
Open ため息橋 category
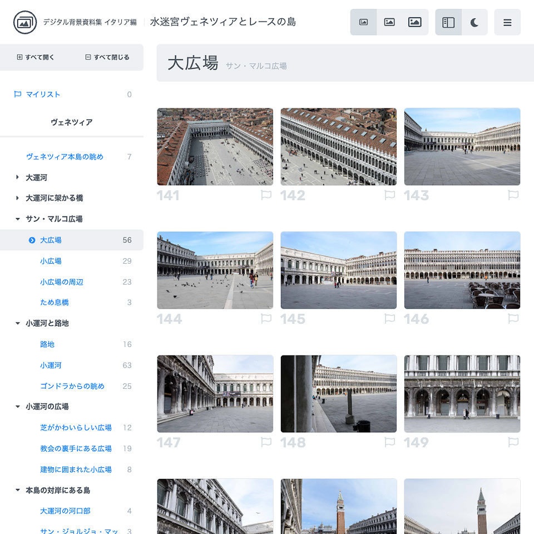(x=55, y=303)
